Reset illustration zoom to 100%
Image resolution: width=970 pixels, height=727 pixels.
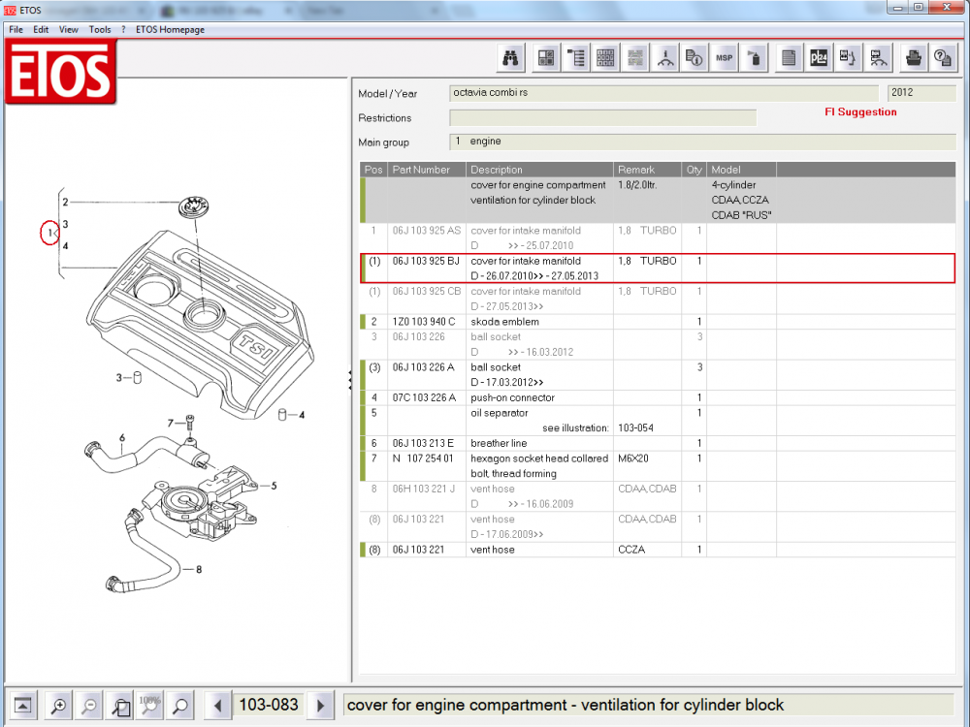[150, 705]
